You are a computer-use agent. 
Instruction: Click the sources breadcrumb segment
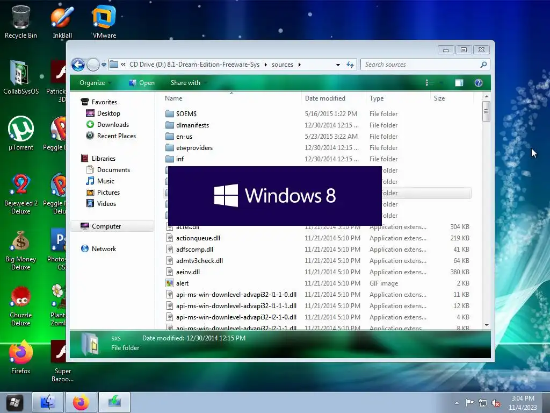click(x=283, y=65)
